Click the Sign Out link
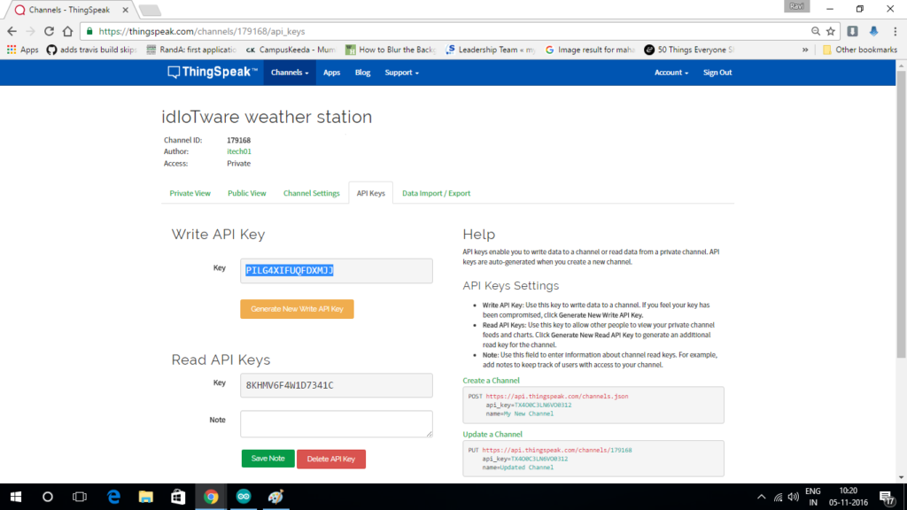 [717, 73]
